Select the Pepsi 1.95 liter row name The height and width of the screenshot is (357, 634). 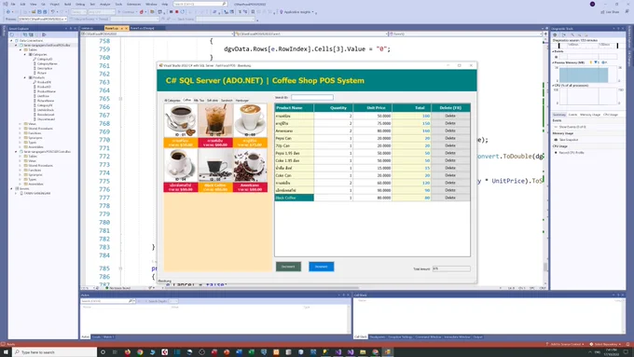294,153
